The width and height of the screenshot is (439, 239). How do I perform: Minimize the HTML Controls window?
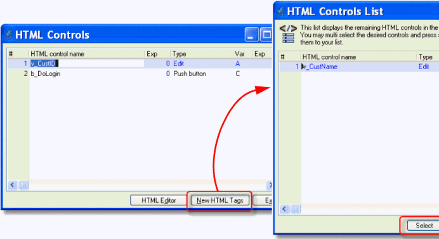point(251,35)
